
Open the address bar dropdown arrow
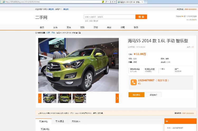tap(108, 2)
